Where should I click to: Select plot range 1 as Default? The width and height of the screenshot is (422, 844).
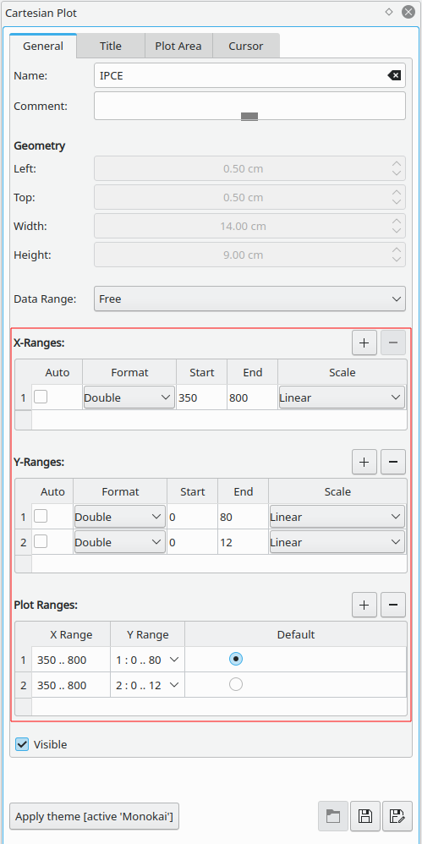click(x=236, y=658)
